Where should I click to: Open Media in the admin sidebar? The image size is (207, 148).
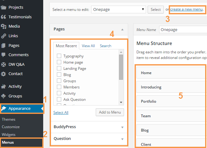point(14,26)
